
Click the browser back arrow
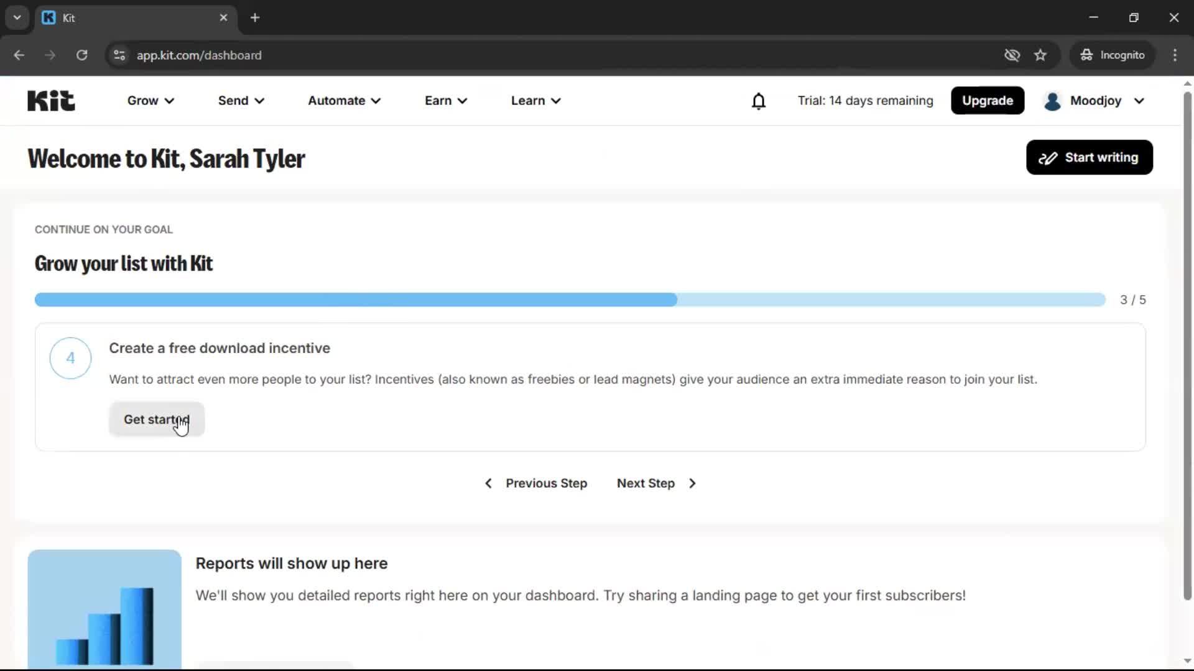pyautogui.click(x=19, y=55)
